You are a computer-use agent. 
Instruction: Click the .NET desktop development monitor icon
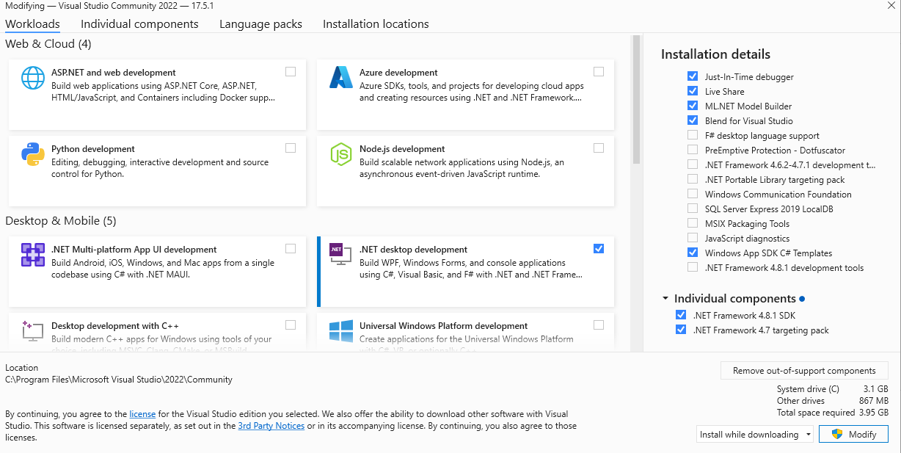(339, 254)
